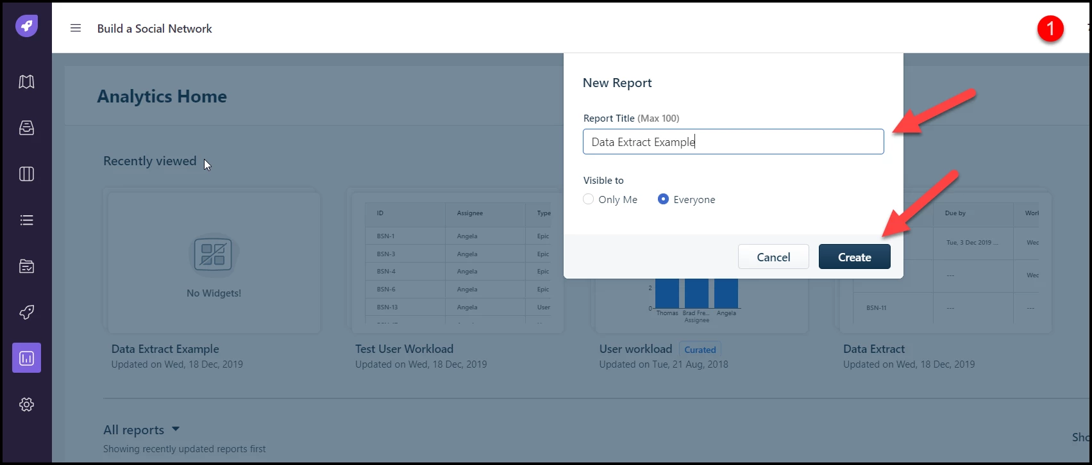Select the Only Me radio option

click(588, 199)
